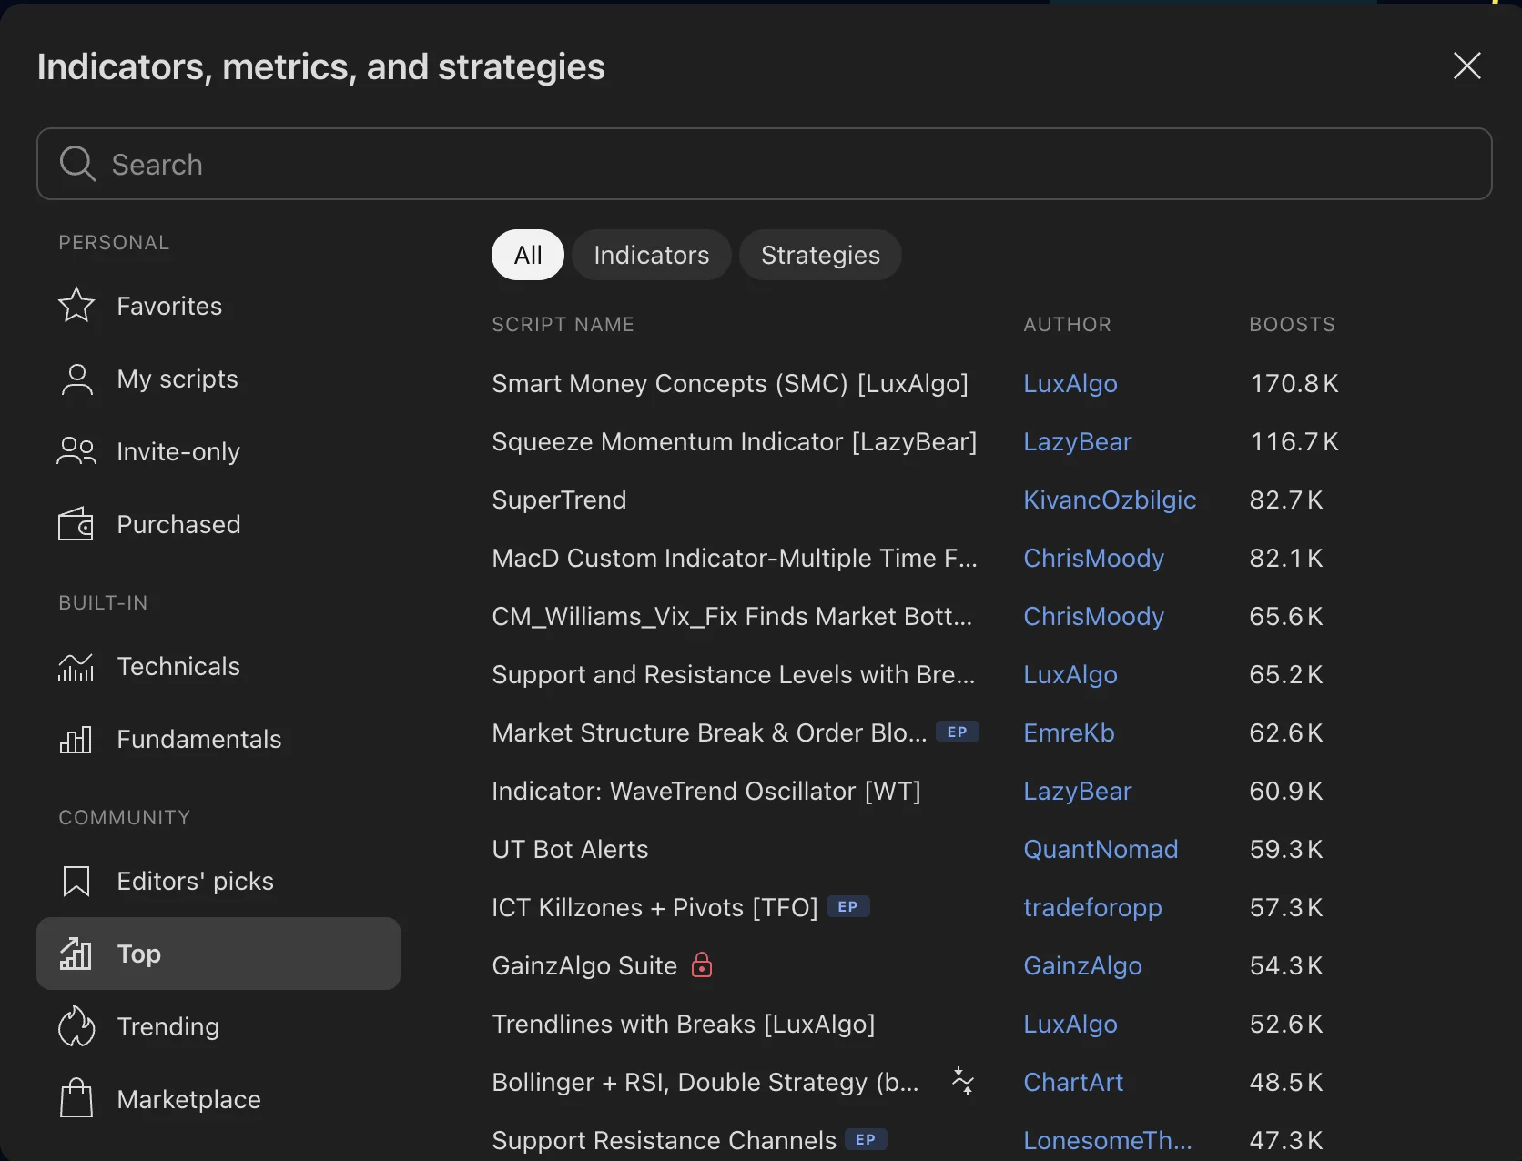Click the lock icon beside GainzAlgo Suite

702,964
